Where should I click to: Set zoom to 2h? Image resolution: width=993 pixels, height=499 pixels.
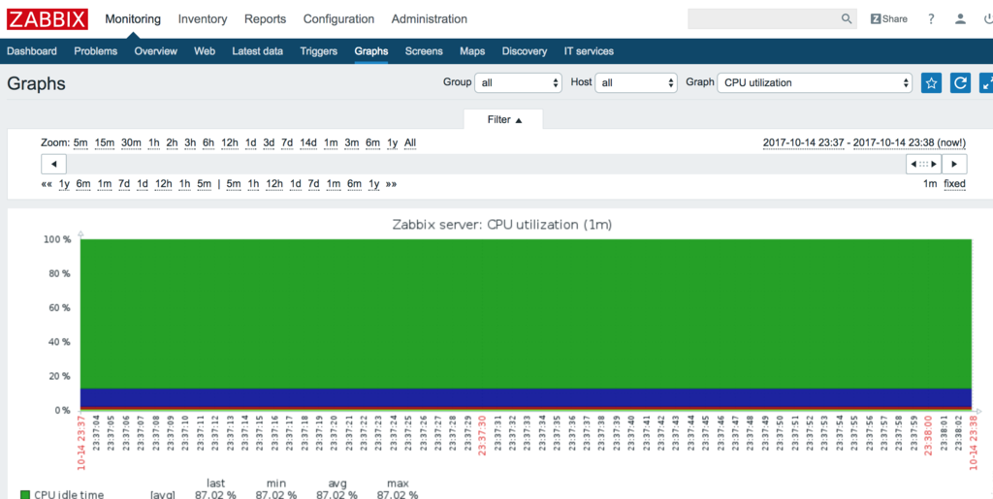(173, 143)
